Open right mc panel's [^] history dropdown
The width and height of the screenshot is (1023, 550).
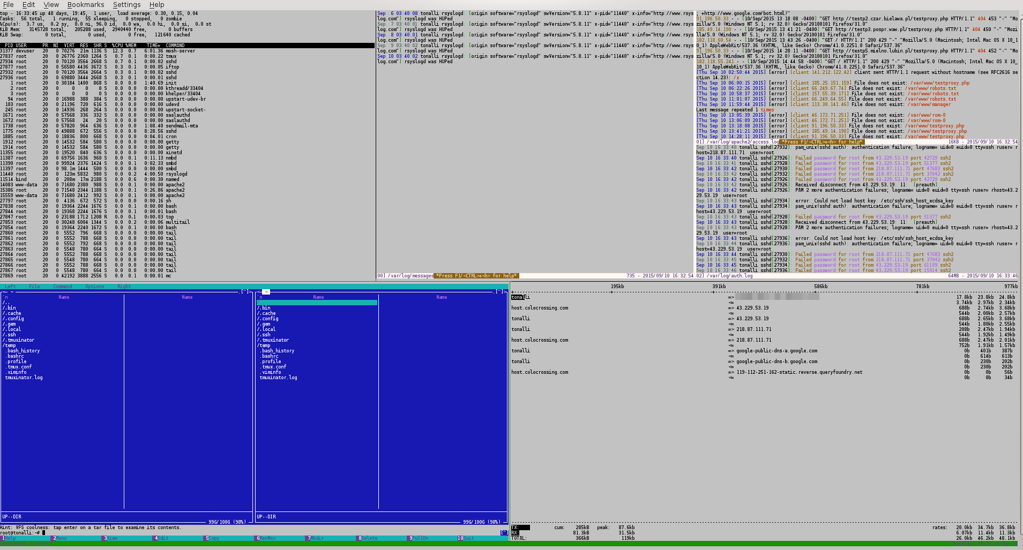[x=499, y=292]
